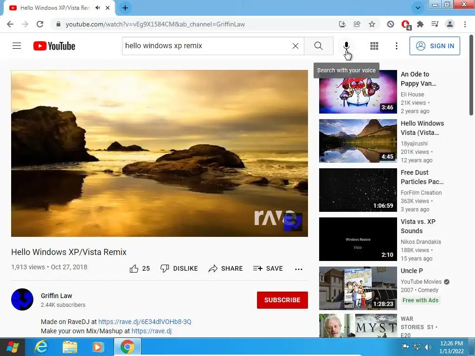This screenshot has height=356, width=475.
Task: Click the browser address bar URL
Action: coord(155,24)
